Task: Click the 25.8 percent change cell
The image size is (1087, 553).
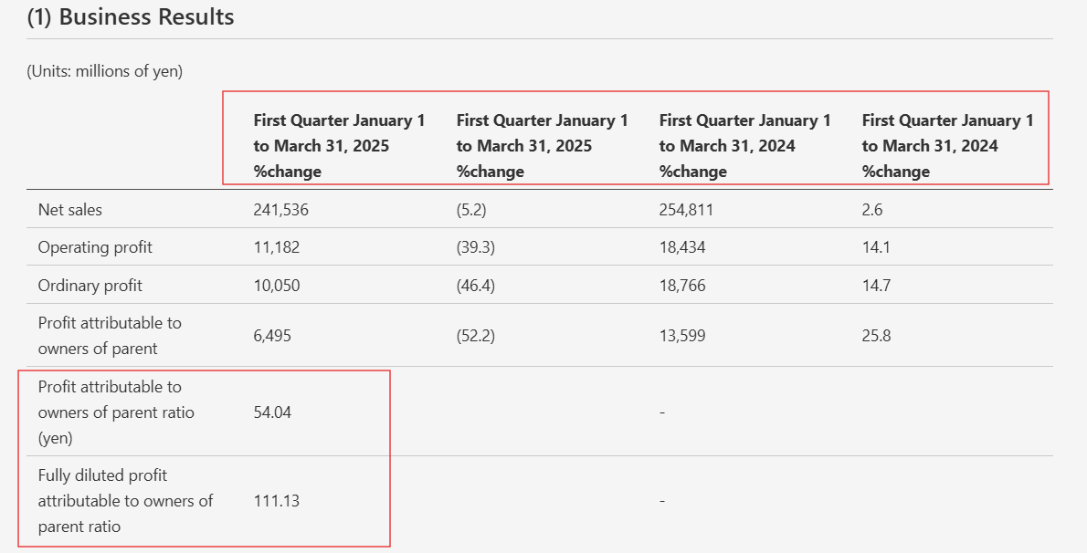Action: click(876, 336)
